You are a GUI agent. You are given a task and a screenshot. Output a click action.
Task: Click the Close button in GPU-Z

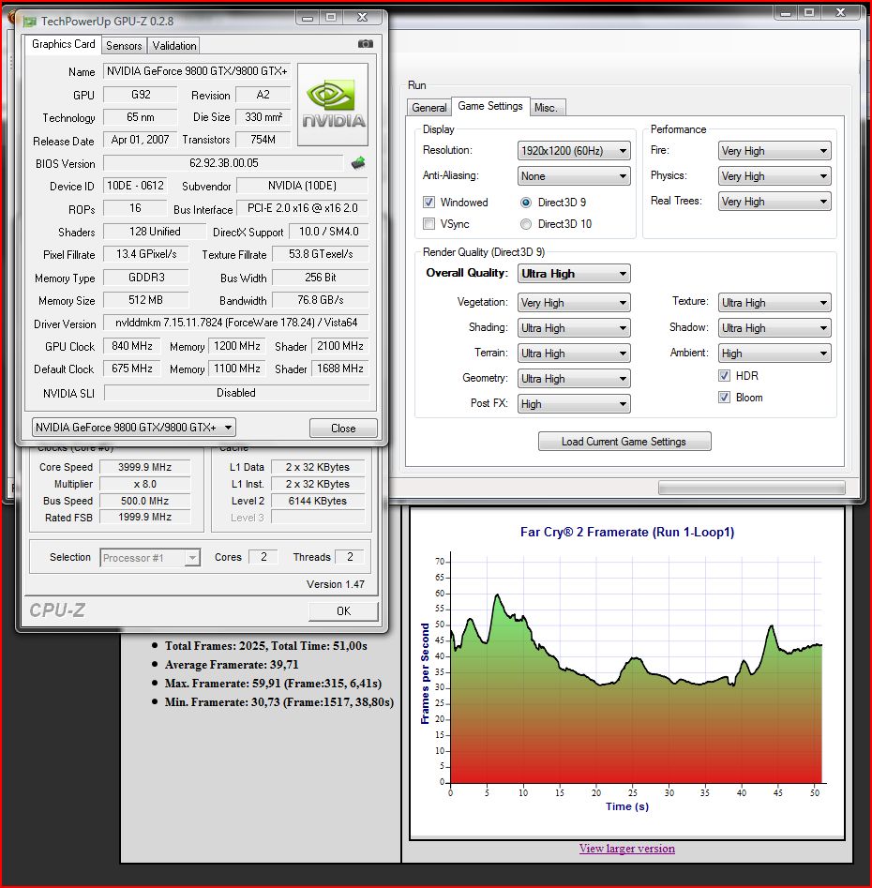[343, 429]
